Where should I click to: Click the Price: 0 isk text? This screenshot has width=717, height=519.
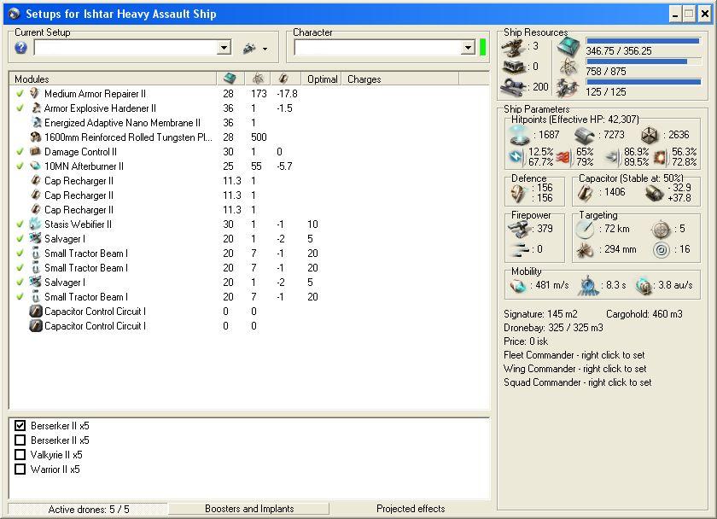coord(526,341)
